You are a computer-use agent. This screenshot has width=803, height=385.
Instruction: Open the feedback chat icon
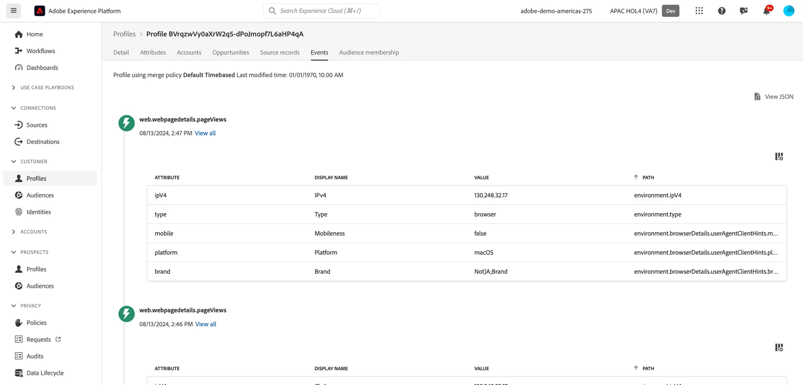pyautogui.click(x=744, y=11)
